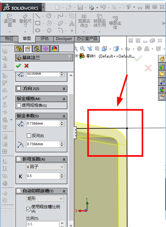Open the ConfigurationManager tab icon

[37, 49]
